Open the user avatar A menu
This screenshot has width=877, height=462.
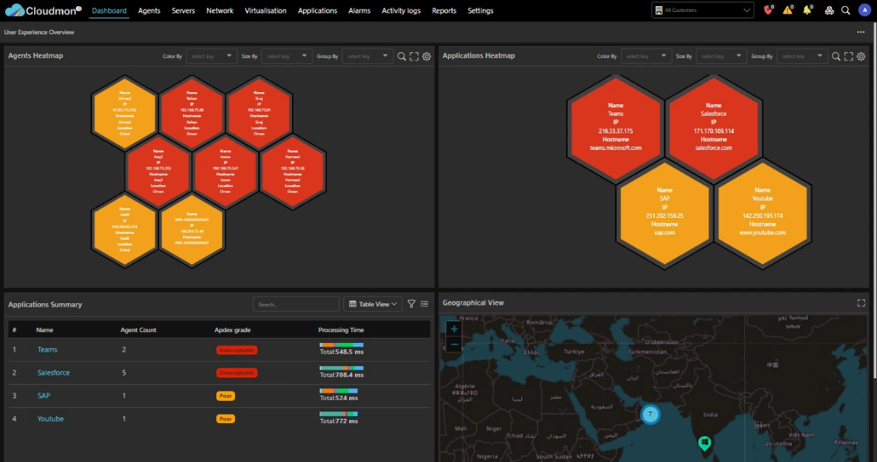[864, 10]
